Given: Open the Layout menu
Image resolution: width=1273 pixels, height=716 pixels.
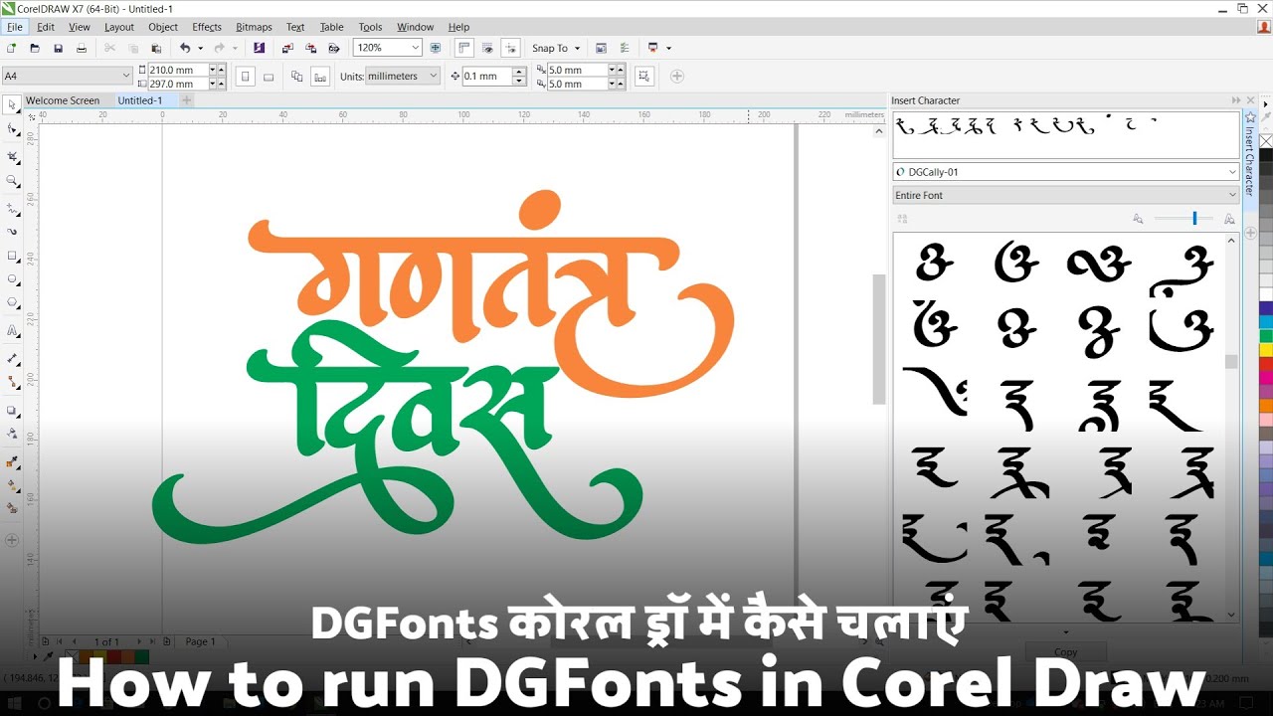Looking at the screenshot, I should 118,27.
